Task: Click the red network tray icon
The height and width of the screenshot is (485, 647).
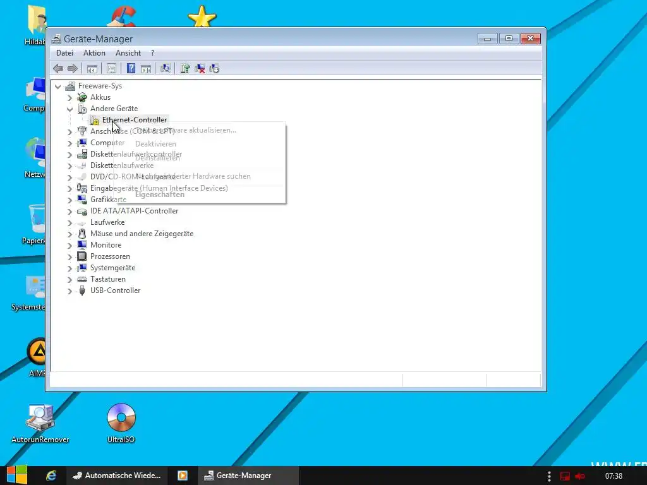Action: (x=565, y=476)
